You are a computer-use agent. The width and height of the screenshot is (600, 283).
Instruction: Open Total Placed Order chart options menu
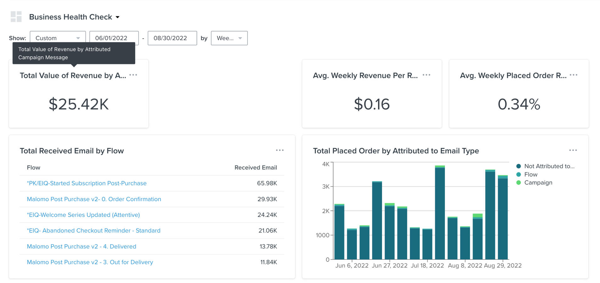click(573, 151)
